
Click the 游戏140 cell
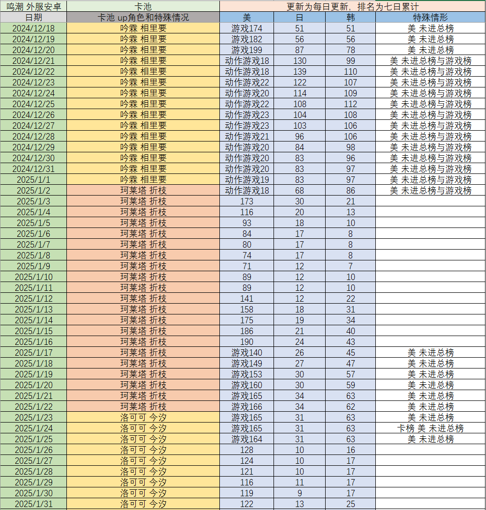point(247,353)
